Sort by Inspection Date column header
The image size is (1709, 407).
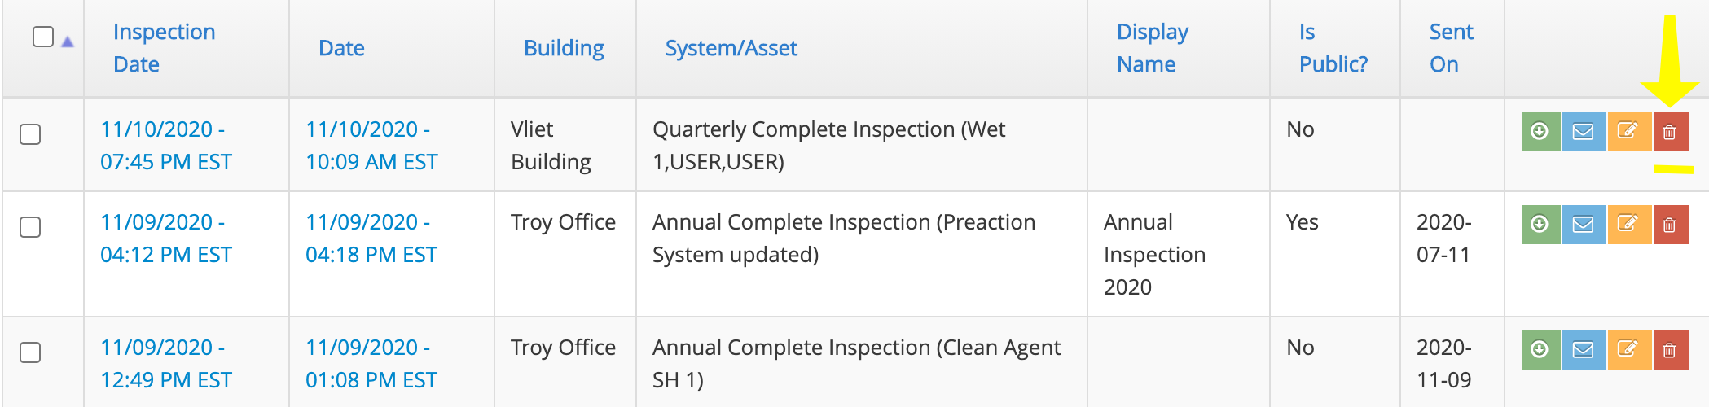165,48
